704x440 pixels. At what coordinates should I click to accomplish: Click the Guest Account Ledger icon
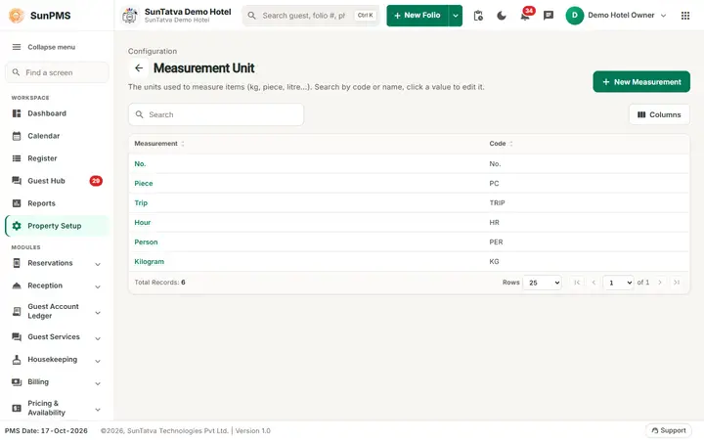(x=17, y=311)
